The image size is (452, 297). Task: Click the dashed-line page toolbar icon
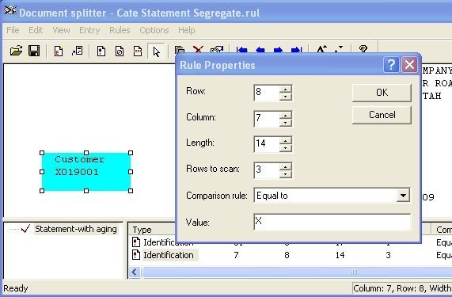(x=138, y=51)
